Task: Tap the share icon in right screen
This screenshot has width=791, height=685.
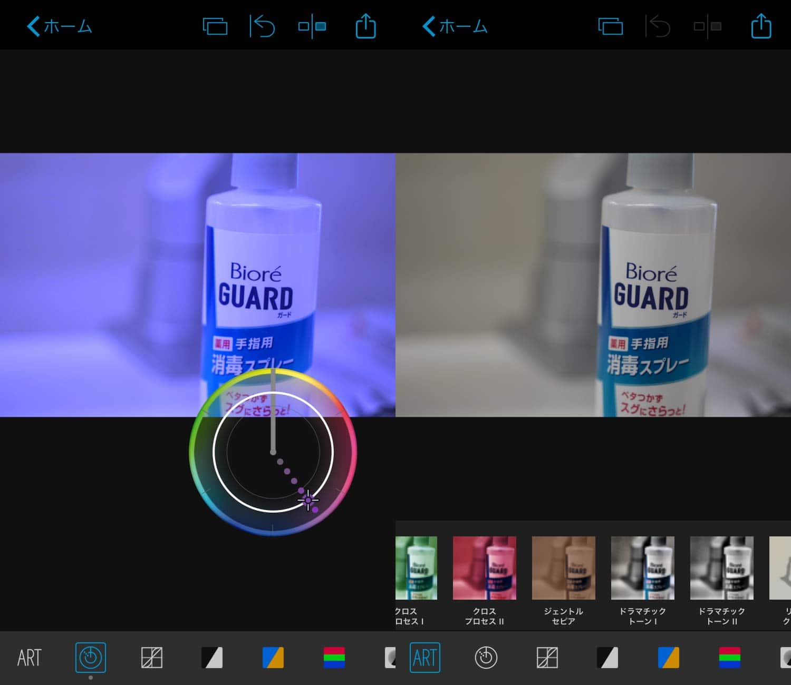Action: click(x=761, y=26)
